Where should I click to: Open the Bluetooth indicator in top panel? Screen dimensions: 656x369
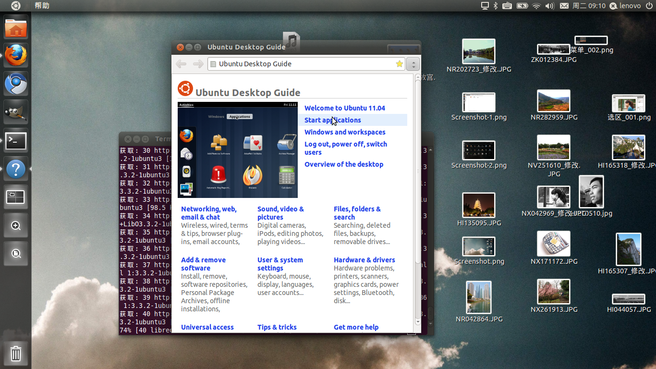[497, 6]
